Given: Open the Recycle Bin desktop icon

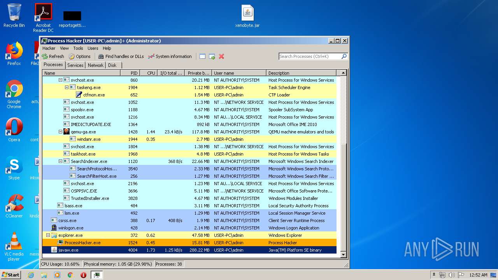Looking at the screenshot, I should point(14,16).
